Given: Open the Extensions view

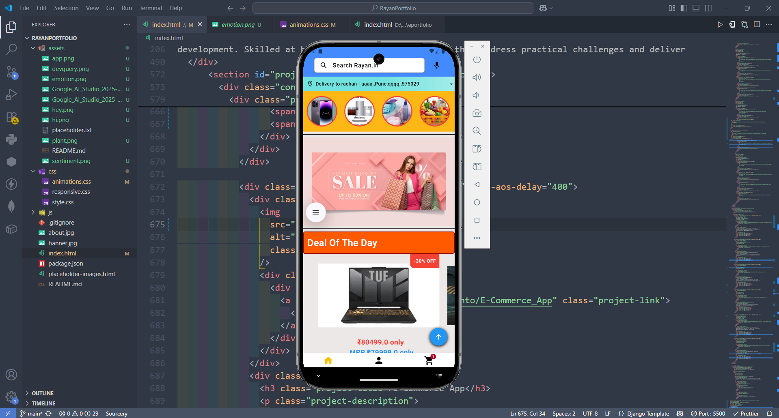Looking at the screenshot, I should (11, 118).
